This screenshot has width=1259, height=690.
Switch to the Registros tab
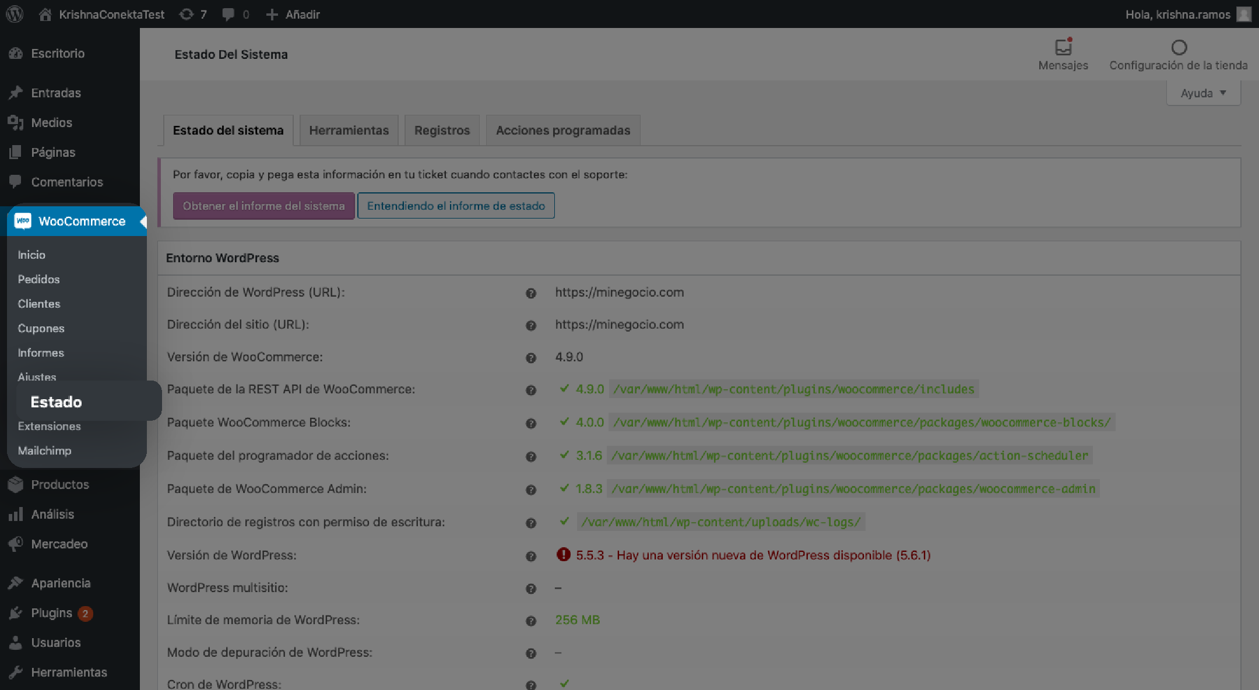tap(442, 130)
